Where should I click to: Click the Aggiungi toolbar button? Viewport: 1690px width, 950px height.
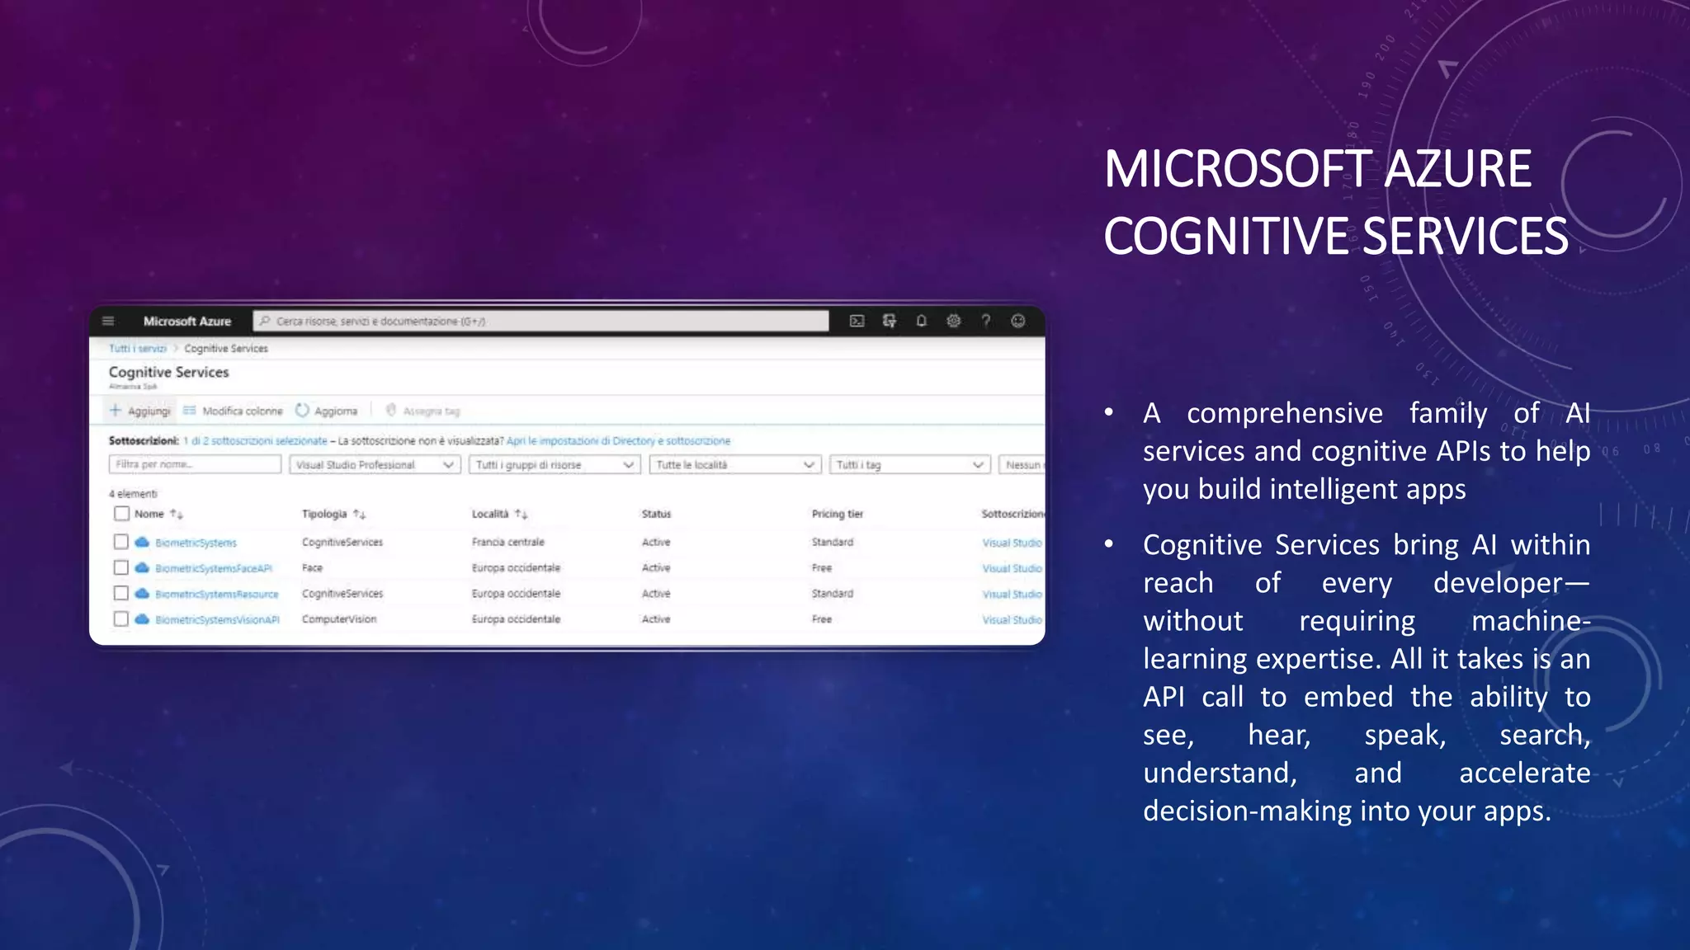140,411
